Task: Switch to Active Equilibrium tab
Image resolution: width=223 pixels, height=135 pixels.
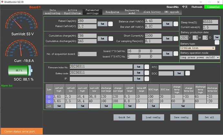Action: point(72,12)
